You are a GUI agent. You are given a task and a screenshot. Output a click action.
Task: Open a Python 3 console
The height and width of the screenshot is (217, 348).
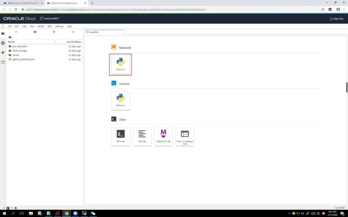(121, 101)
